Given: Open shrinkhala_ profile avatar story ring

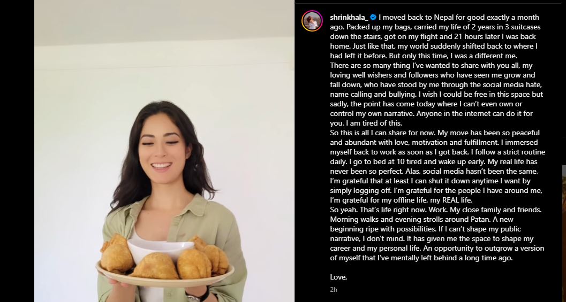Looking at the screenshot, I should 312,21.
